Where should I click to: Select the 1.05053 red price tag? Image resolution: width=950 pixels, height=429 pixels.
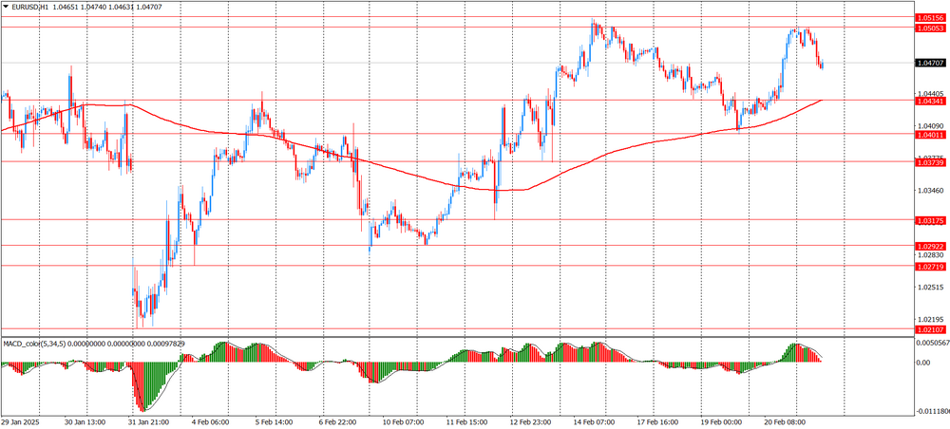pos(930,28)
